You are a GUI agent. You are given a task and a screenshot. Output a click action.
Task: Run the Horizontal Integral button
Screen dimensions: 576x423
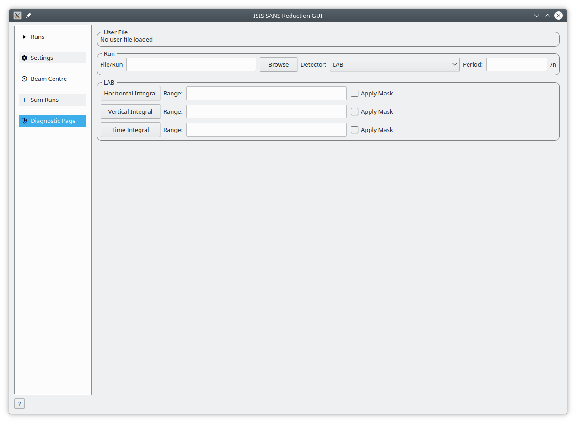pyautogui.click(x=130, y=93)
